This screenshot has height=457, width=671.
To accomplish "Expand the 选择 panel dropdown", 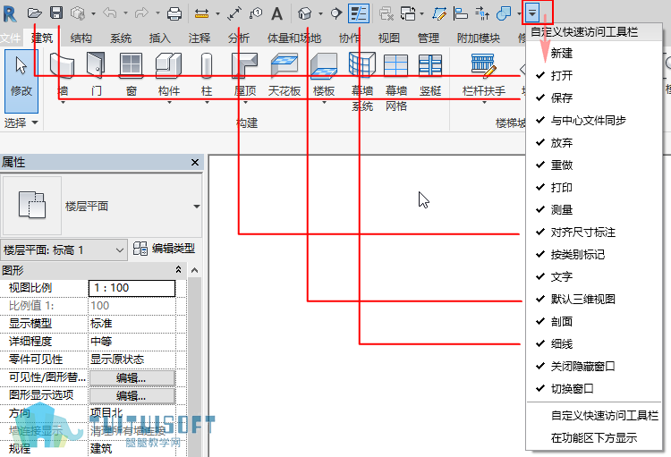I will point(35,123).
